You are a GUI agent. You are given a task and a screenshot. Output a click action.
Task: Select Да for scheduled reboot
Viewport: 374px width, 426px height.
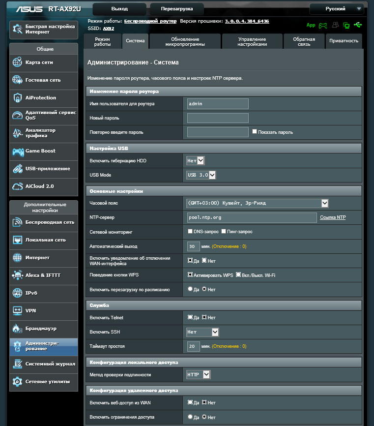pos(190,289)
